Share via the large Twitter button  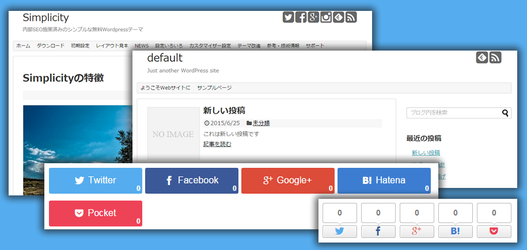(x=96, y=180)
